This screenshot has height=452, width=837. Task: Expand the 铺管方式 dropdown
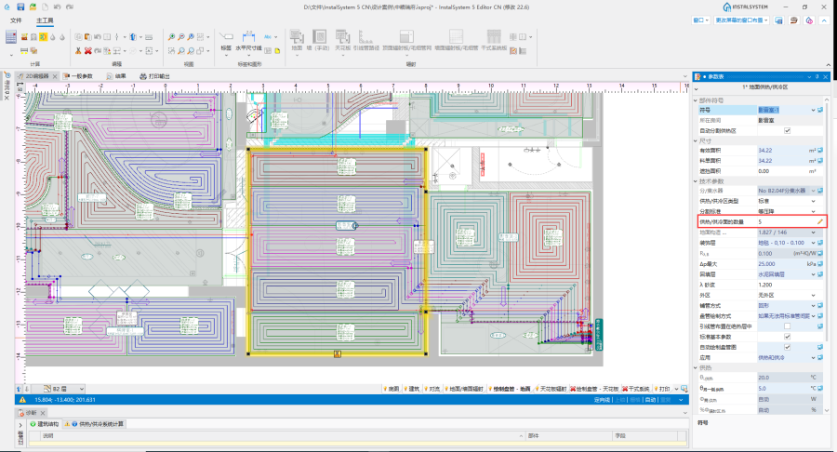point(814,305)
